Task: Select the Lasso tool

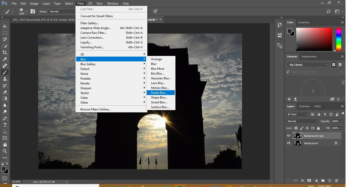Action: tap(5, 39)
